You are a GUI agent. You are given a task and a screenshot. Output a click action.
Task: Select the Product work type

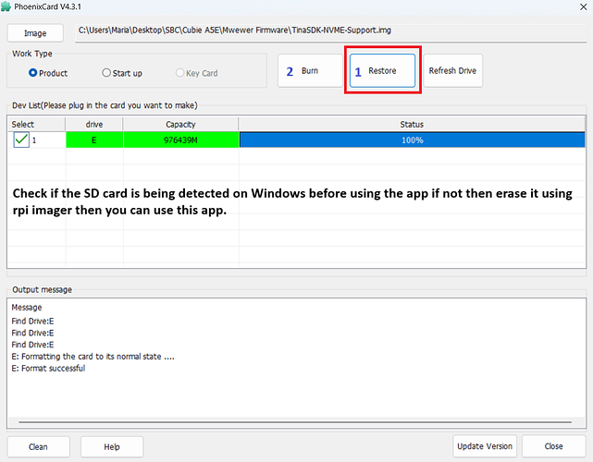coord(48,73)
